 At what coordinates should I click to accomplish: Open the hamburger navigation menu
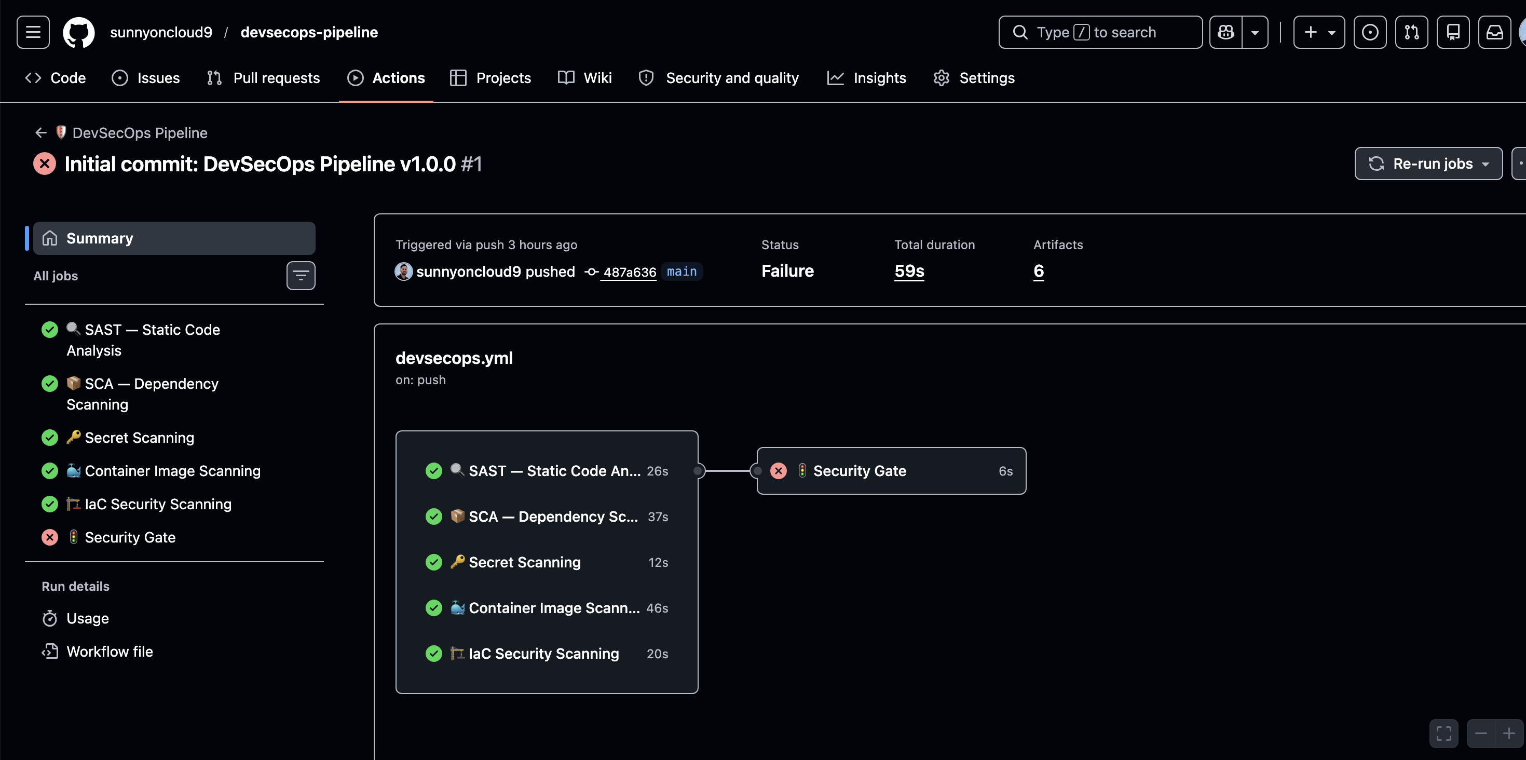click(33, 32)
